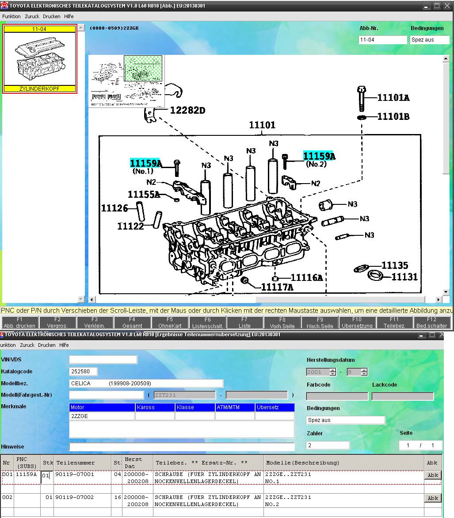Click F12 Bed.schalter button
This screenshot has height=518, width=454.
pos(431,322)
